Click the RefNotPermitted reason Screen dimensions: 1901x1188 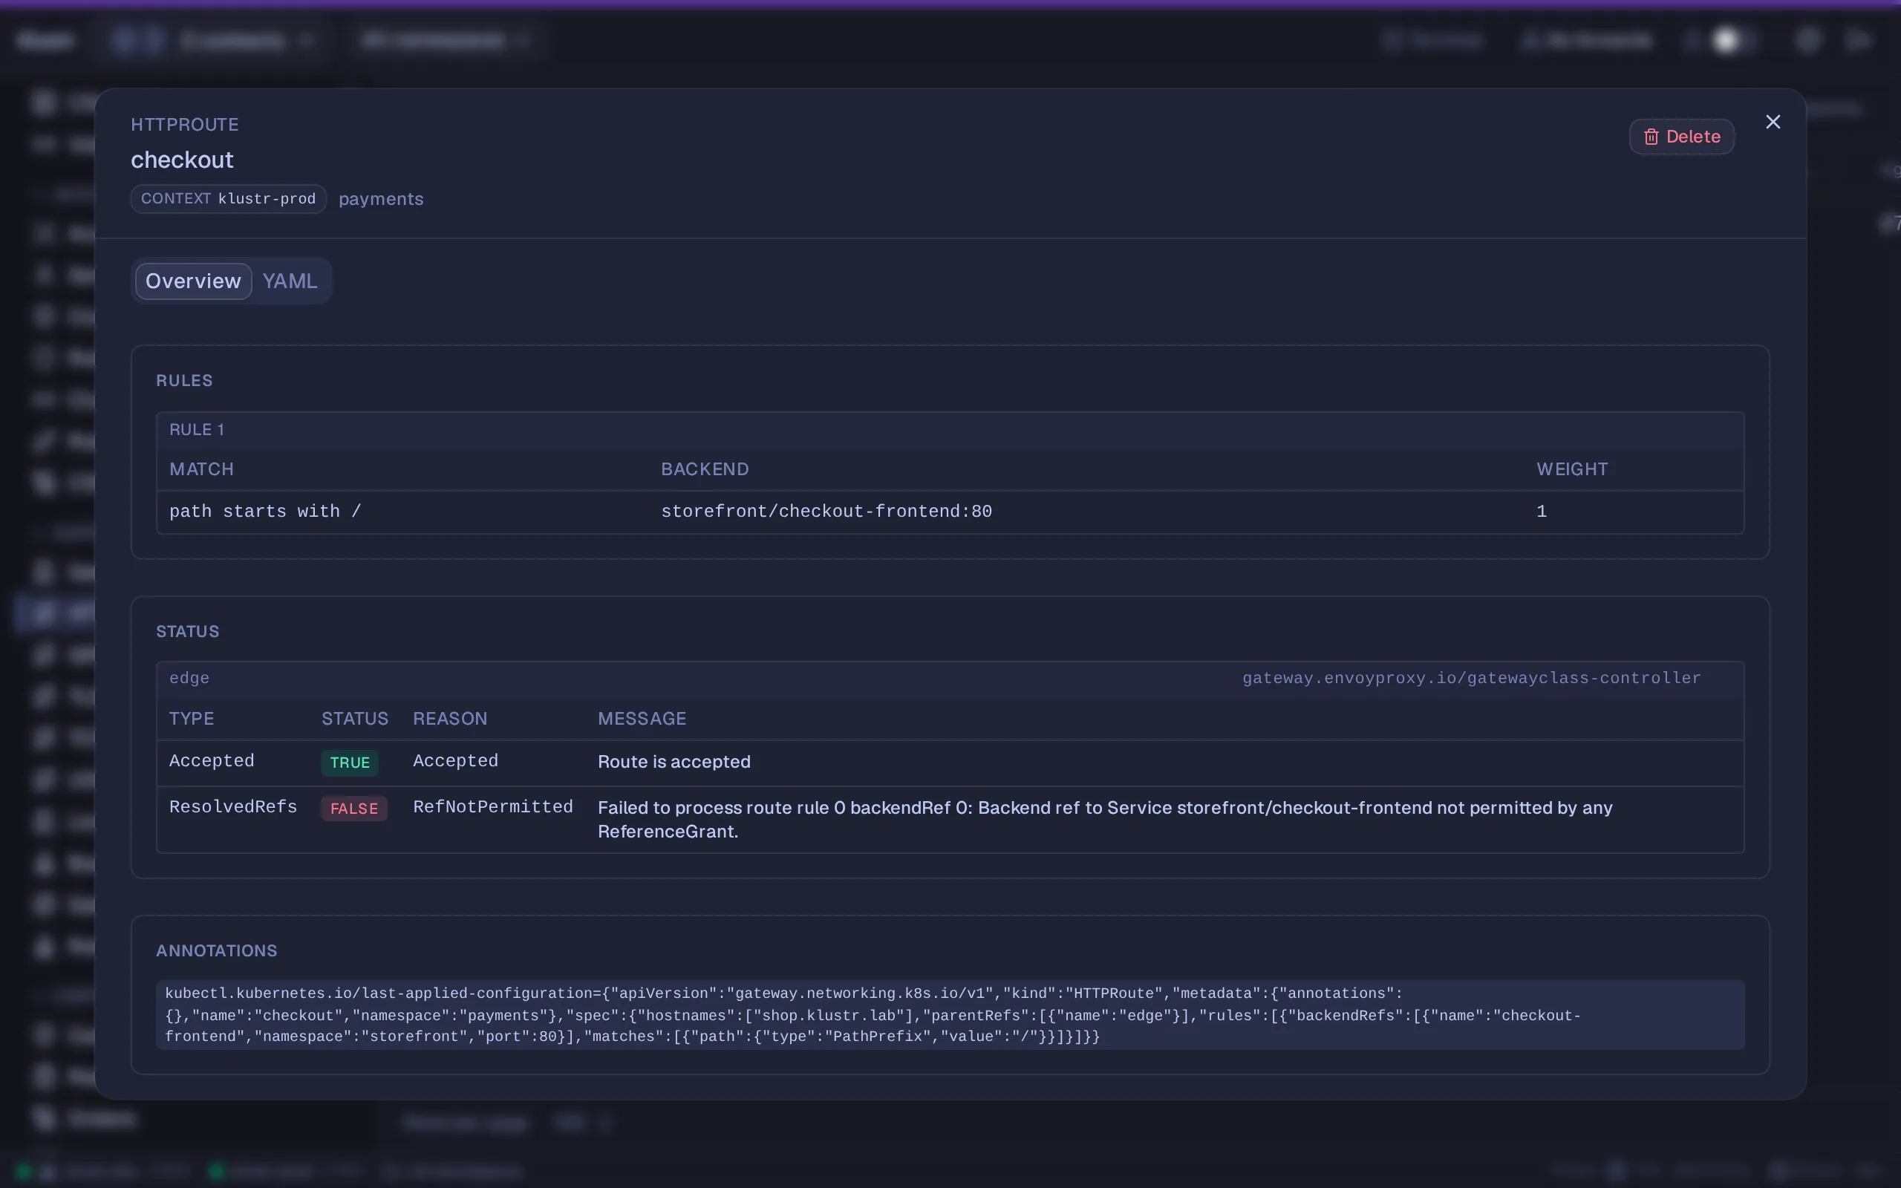click(x=492, y=807)
